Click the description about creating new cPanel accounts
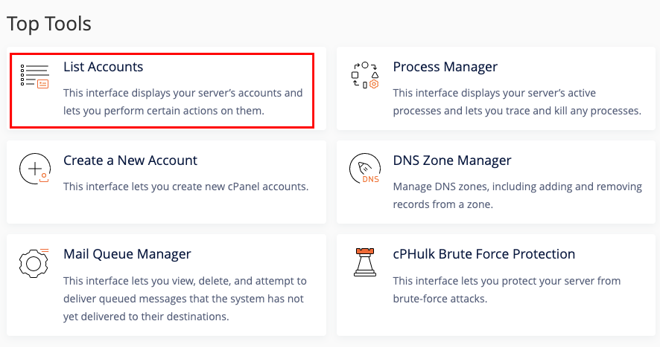 pyautogui.click(x=186, y=187)
